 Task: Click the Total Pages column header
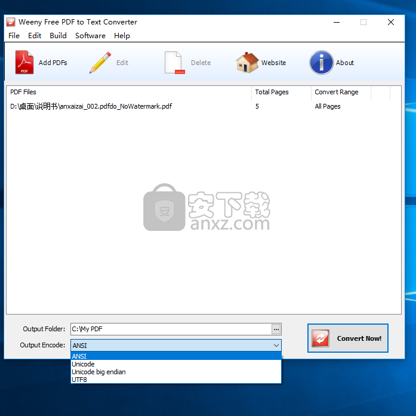[281, 92]
